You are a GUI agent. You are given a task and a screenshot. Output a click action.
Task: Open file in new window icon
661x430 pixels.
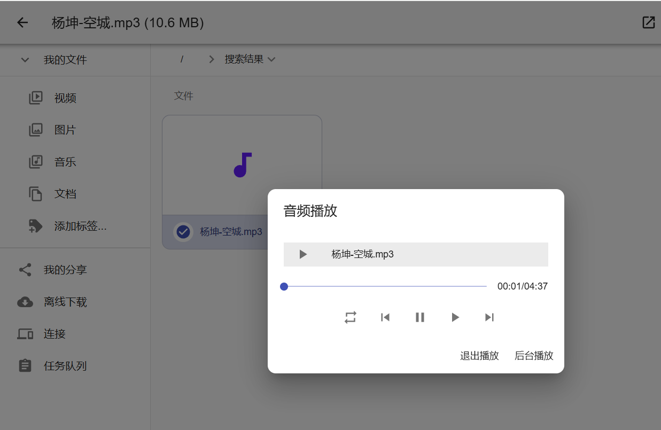coord(648,22)
